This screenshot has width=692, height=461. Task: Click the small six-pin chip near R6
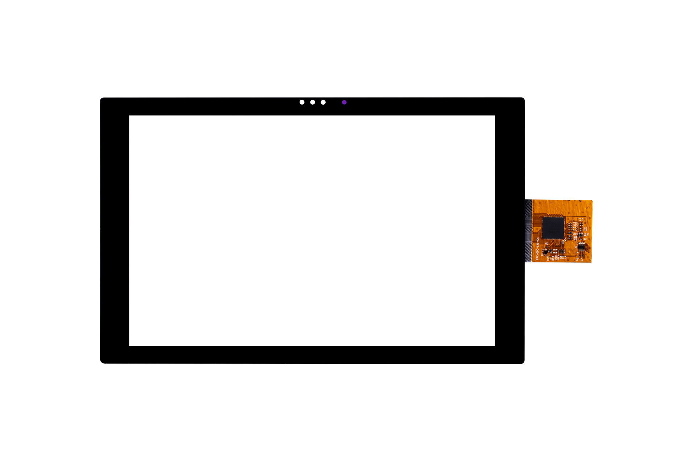click(x=581, y=247)
